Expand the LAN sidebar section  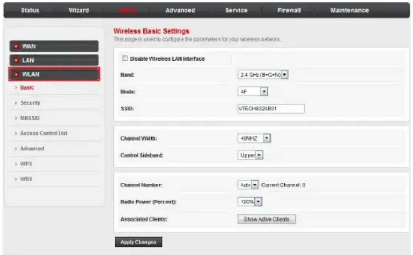54,60
